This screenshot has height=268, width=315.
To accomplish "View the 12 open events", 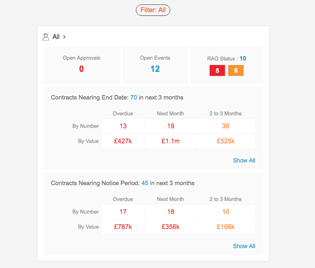I will click(x=155, y=69).
